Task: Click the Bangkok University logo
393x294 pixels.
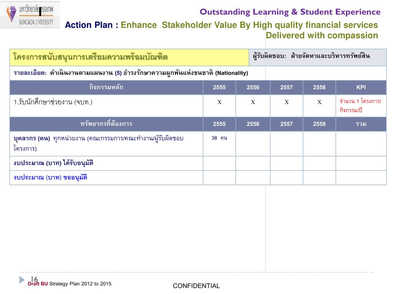Action: coord(30,15)
